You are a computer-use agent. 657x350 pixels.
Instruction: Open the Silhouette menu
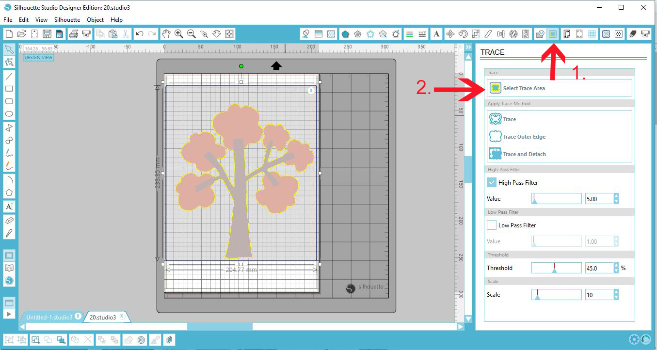(67, 20)
